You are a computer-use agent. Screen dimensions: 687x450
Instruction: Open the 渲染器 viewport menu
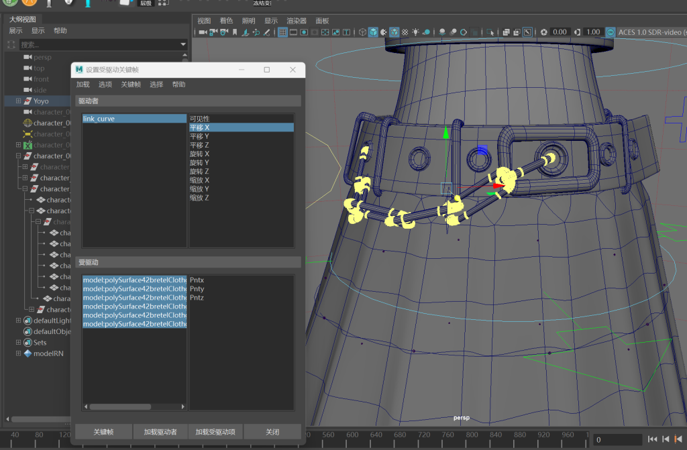pos(296,21)
